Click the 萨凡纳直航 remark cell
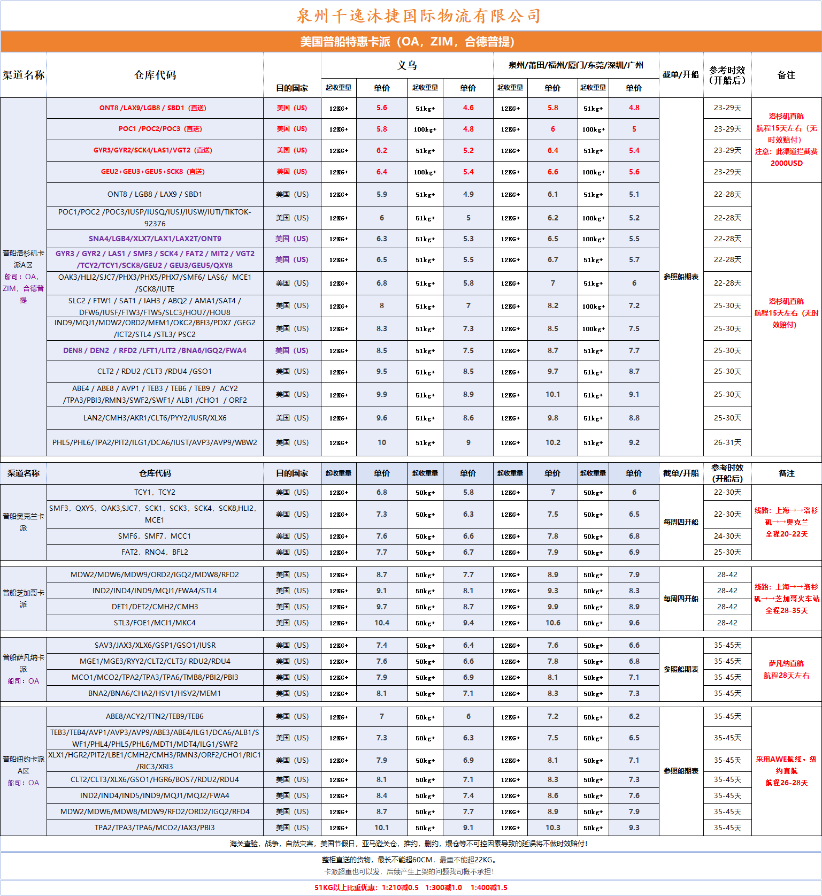 tap(786, 669)
